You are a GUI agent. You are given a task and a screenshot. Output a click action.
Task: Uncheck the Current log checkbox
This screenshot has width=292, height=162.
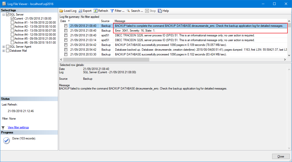click(x=12, y=18)
